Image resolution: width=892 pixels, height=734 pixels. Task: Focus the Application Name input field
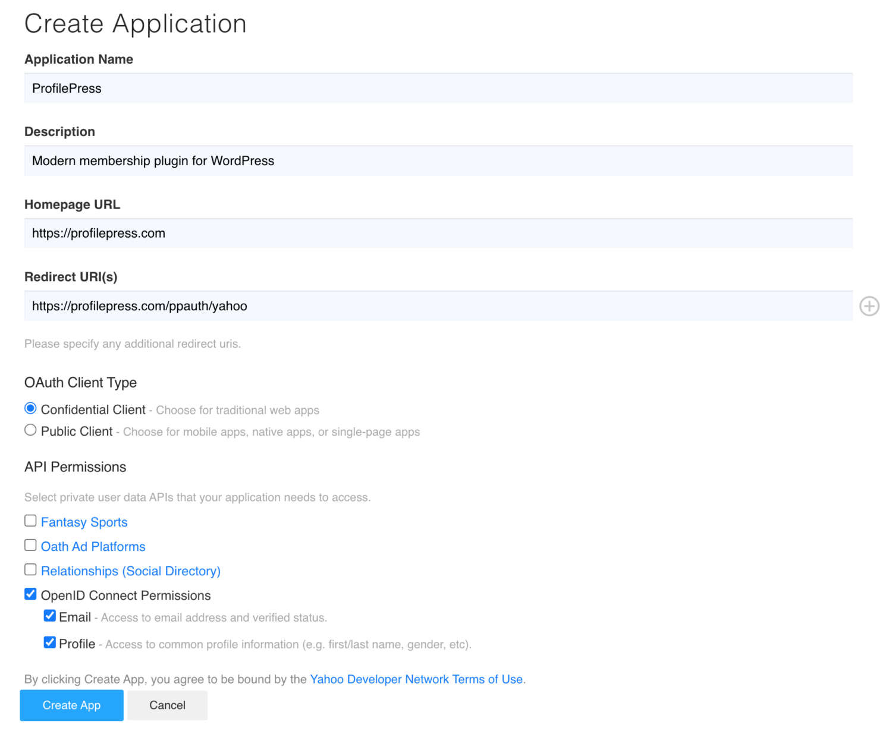[438, 88]
